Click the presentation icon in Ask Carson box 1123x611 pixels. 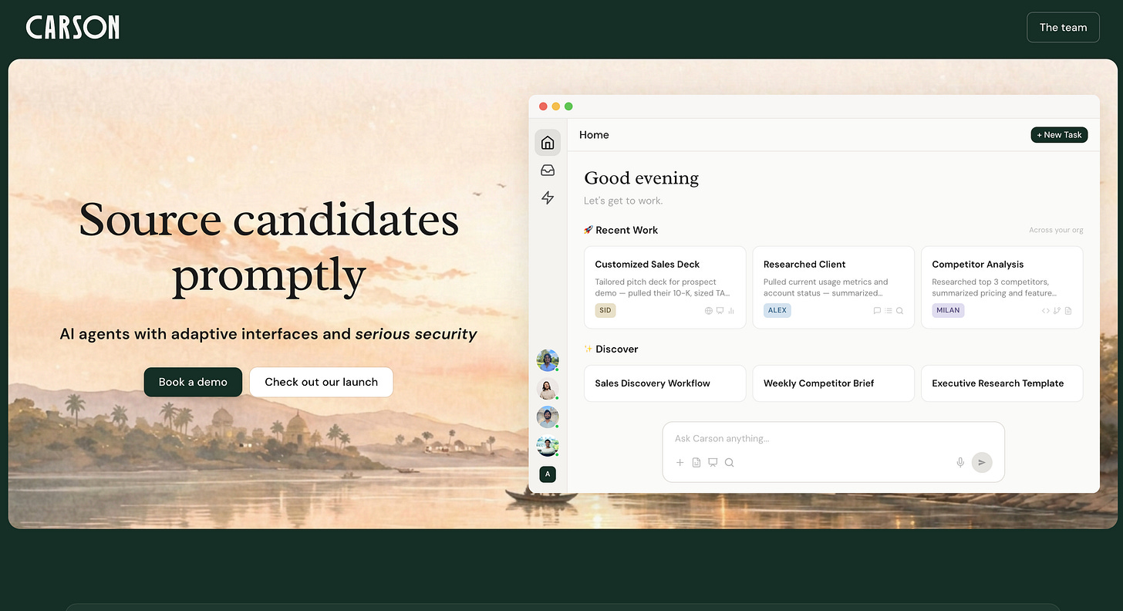click(713, 463)
